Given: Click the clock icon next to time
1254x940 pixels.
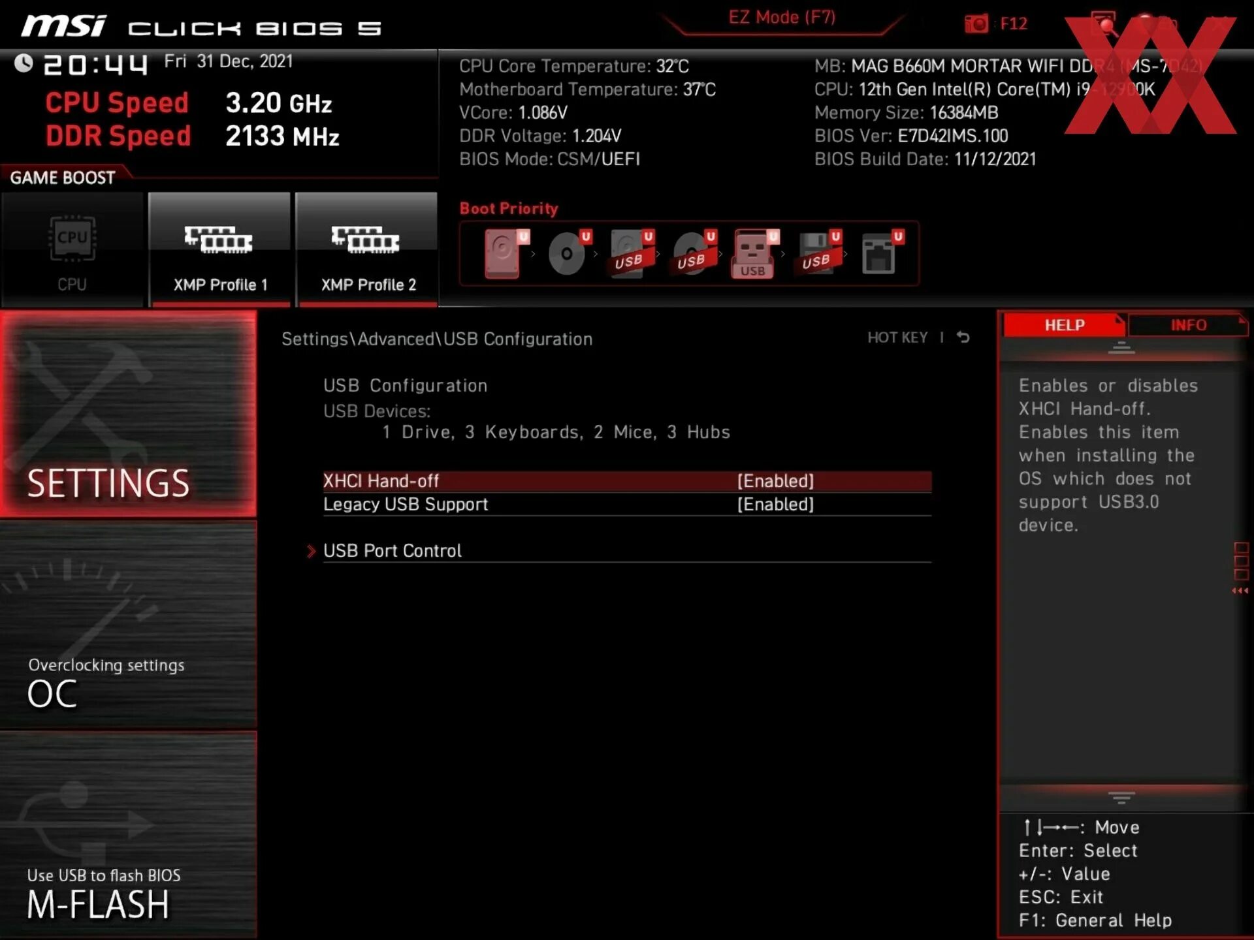Looking at the screenshot, I should (24, 63).
